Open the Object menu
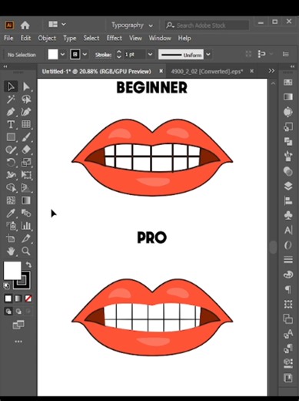The height and width of the screenshot is (401, 299). click(47, 39)
